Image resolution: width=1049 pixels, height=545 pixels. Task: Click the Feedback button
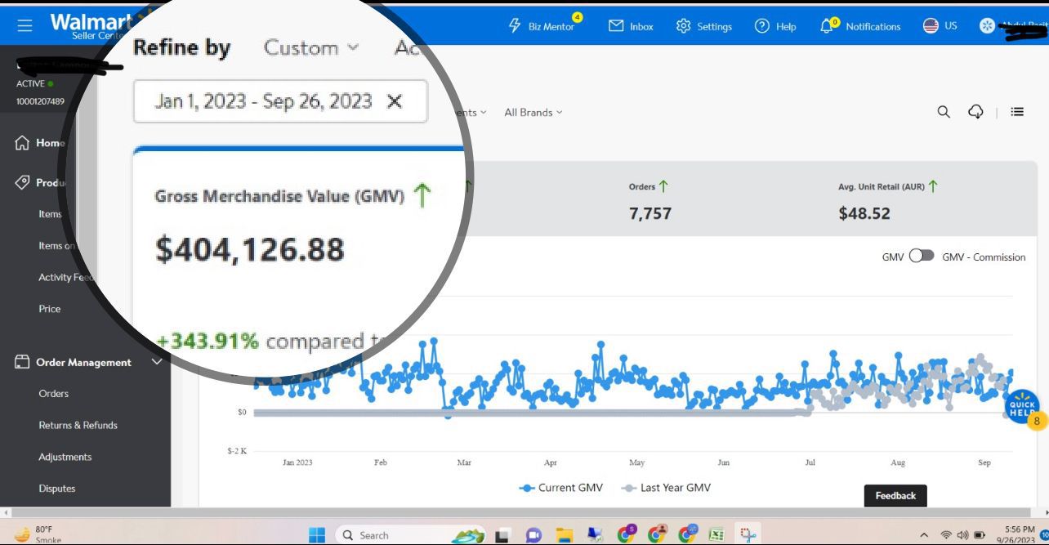pos(895,495)
